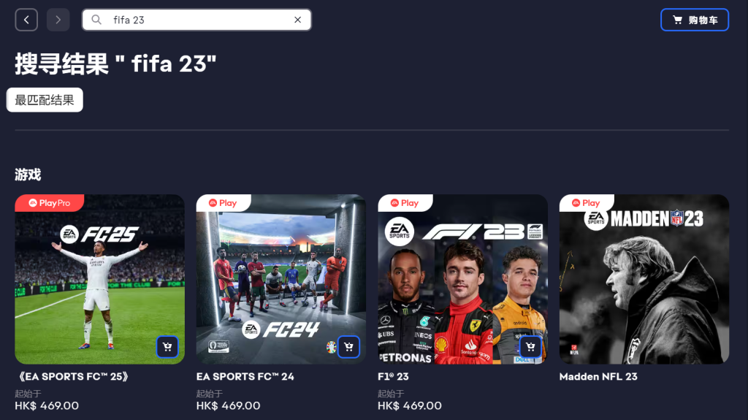Click the Madden NFL 23 title link
748x420 pixels.
(598, 377)
